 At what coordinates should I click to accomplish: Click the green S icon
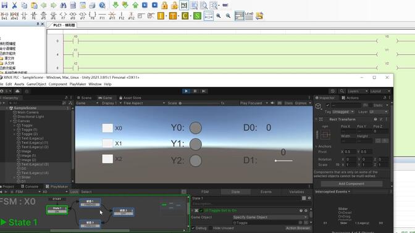pos(197,16)
